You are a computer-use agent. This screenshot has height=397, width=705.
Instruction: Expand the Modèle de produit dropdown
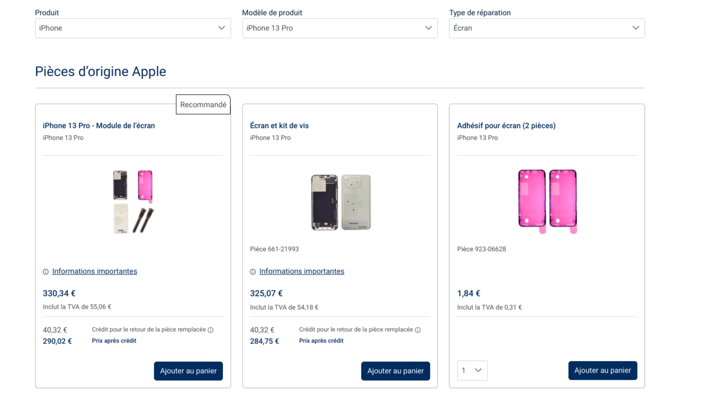(x=340, y=28)
